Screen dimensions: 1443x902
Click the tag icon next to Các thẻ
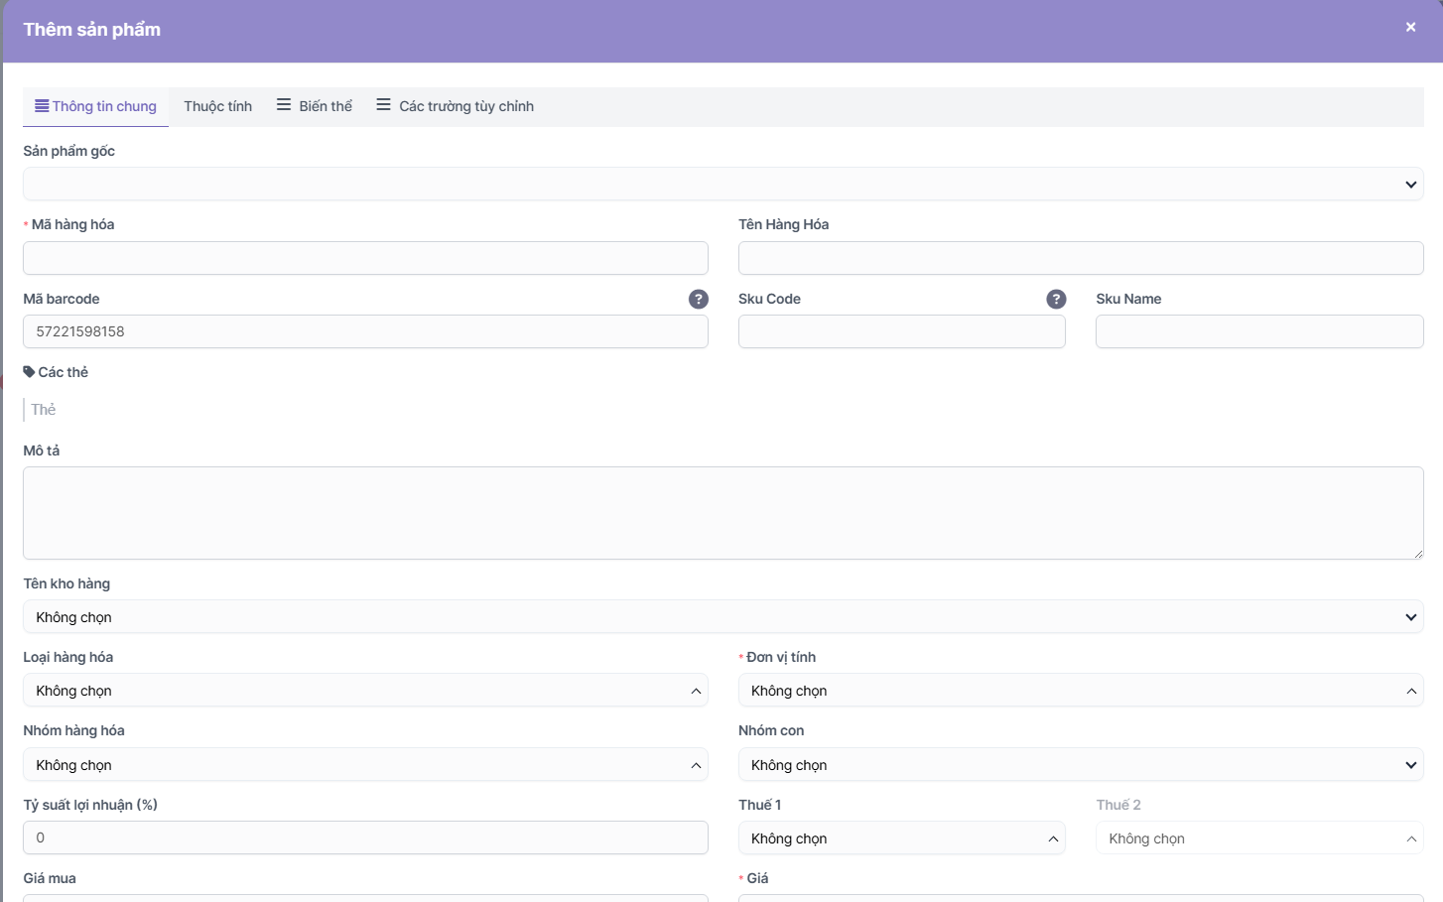[29, 372]
